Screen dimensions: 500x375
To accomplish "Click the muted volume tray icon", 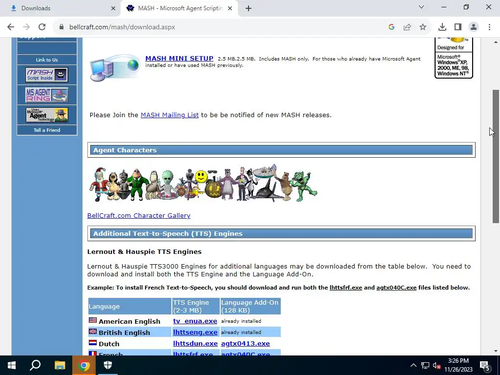I will pyautogui.click(x=437, y=365).
